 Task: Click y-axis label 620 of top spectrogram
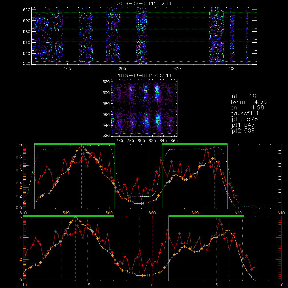26,10
